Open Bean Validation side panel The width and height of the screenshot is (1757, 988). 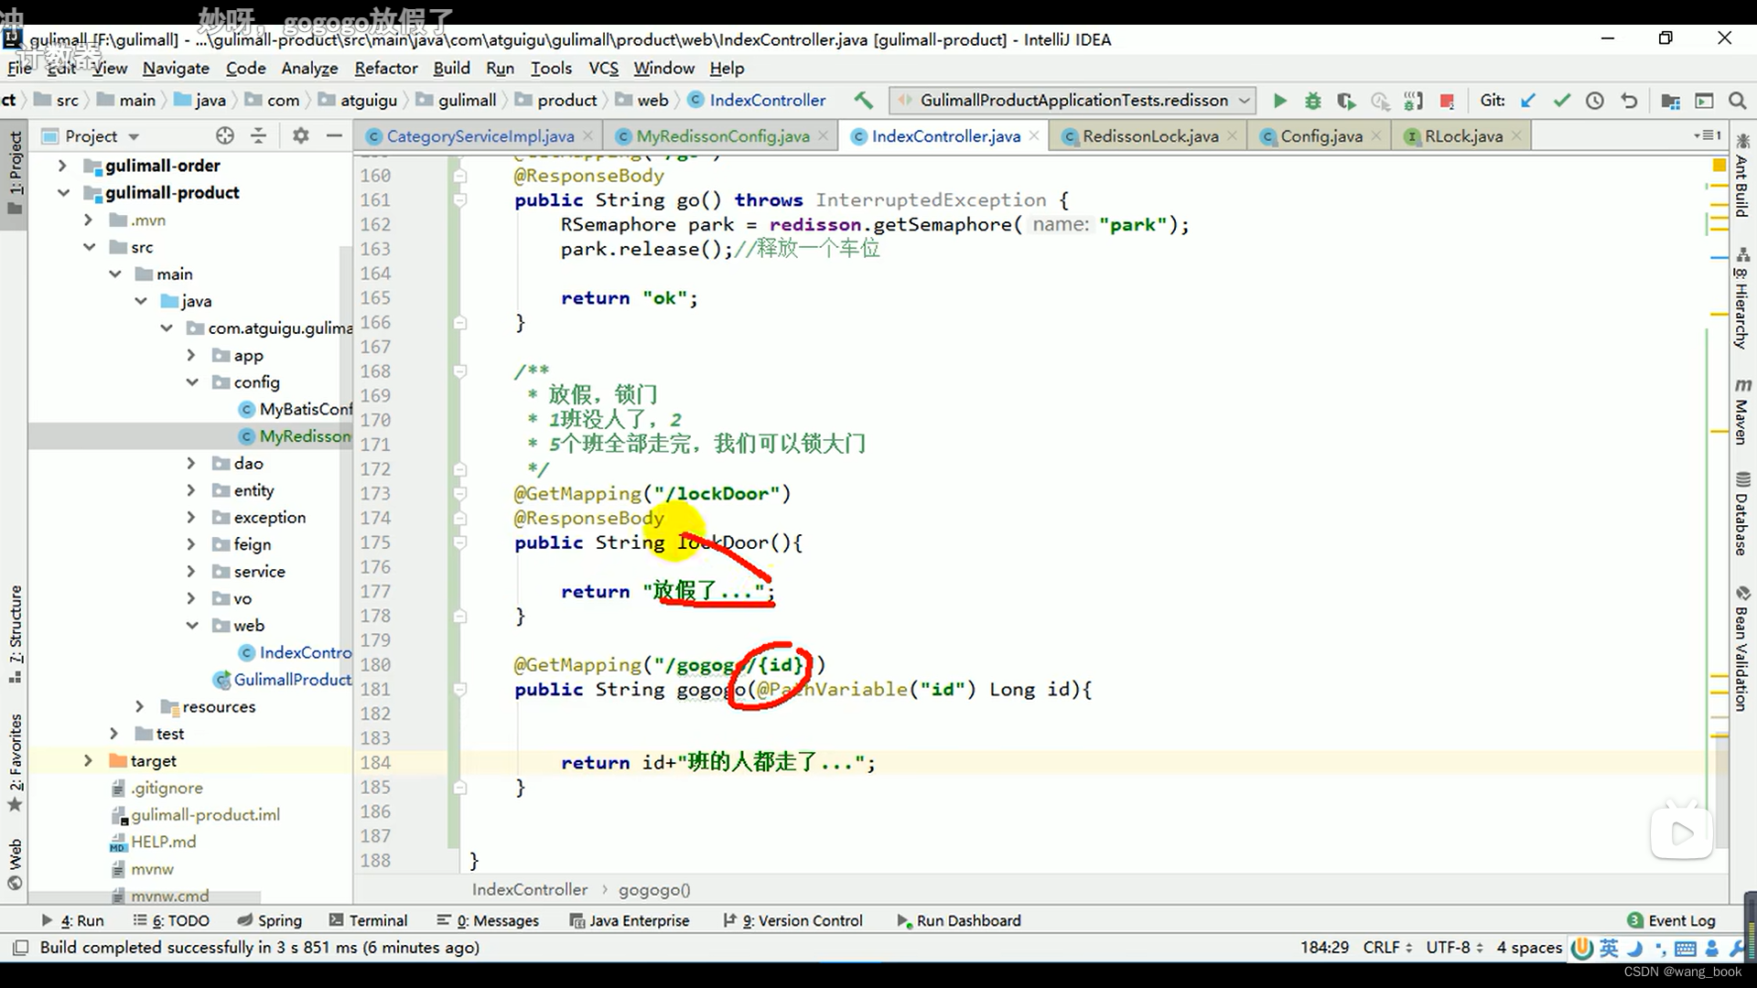[1741, 649]
